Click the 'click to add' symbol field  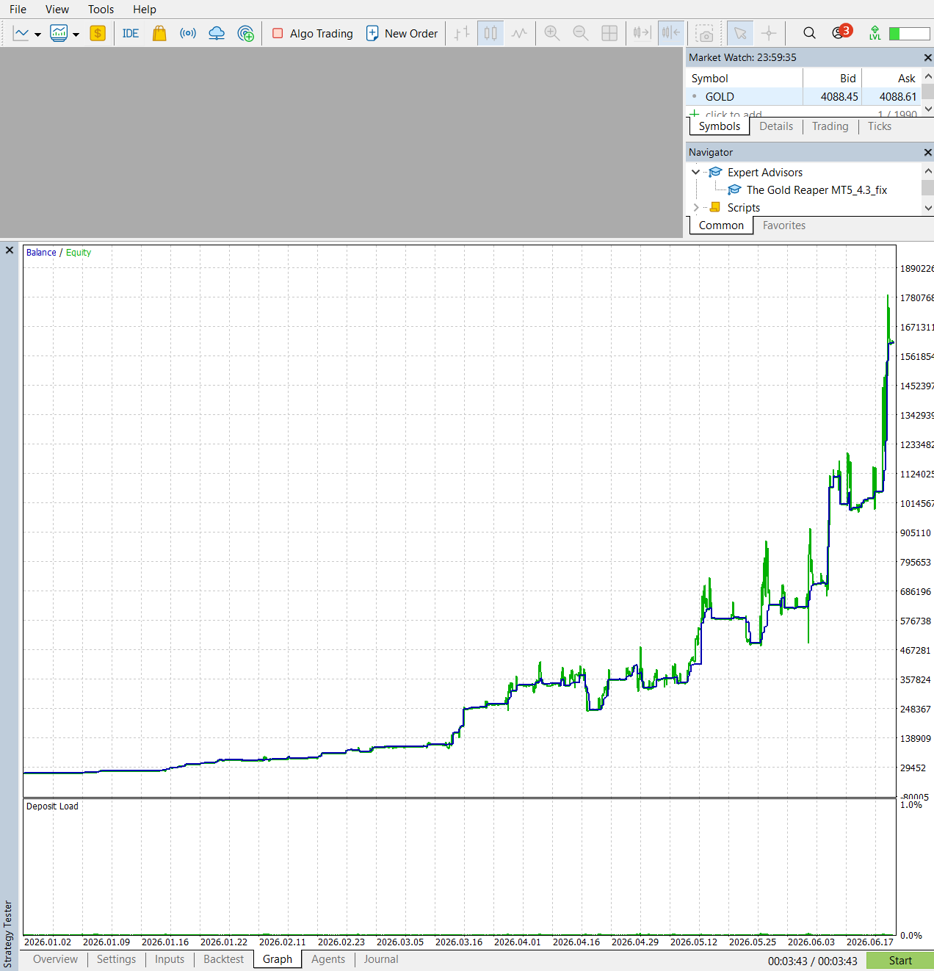tap(734, 115)
